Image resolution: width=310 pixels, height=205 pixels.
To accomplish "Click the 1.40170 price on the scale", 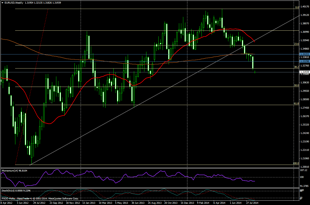I will coord(304,7).
